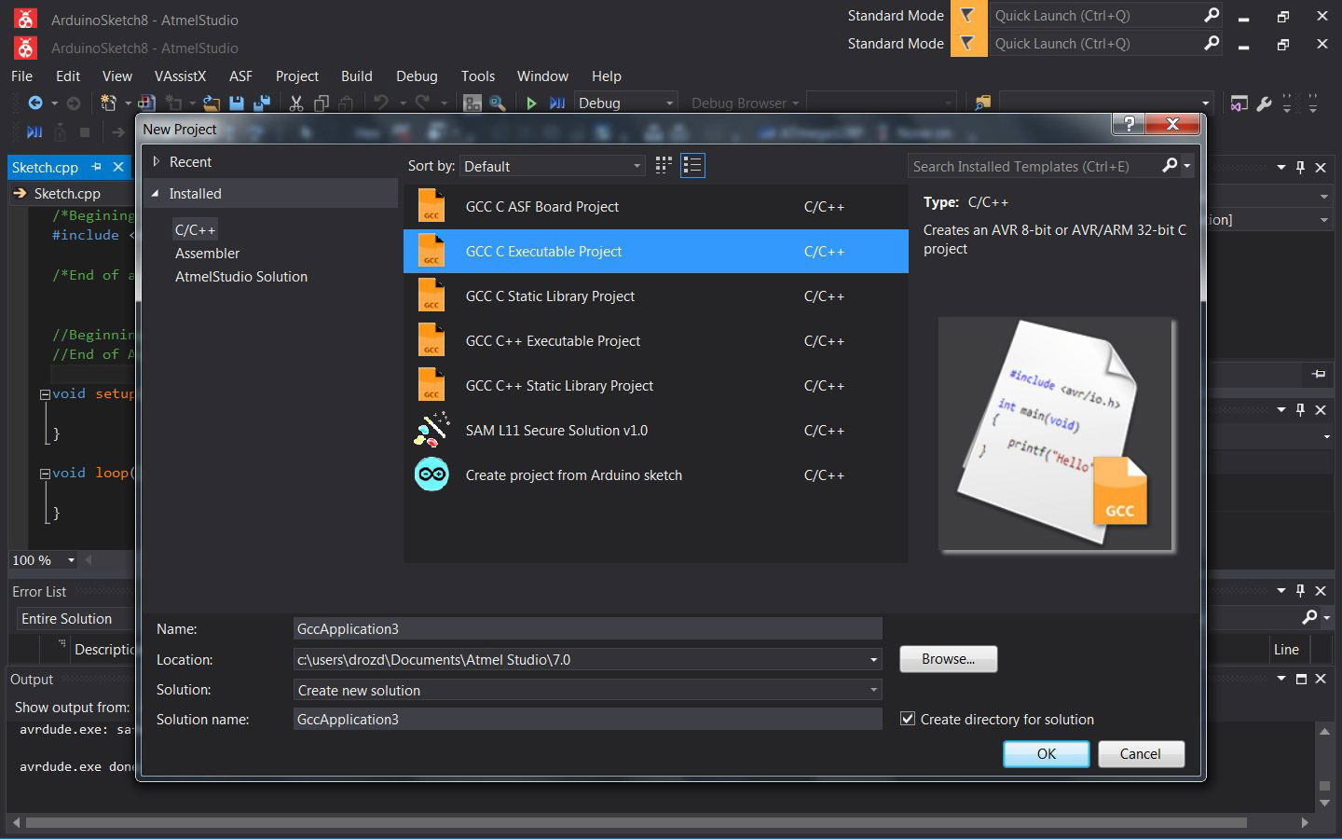Image resolution: width=1342 pixels, height=839 pixels.
Task: Click the Find in Files folder icon
Action: [x=981, y=103]
